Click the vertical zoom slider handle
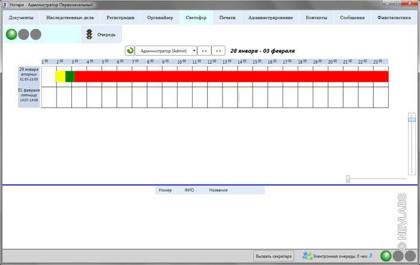420x265 pixels. coord(412,120)
